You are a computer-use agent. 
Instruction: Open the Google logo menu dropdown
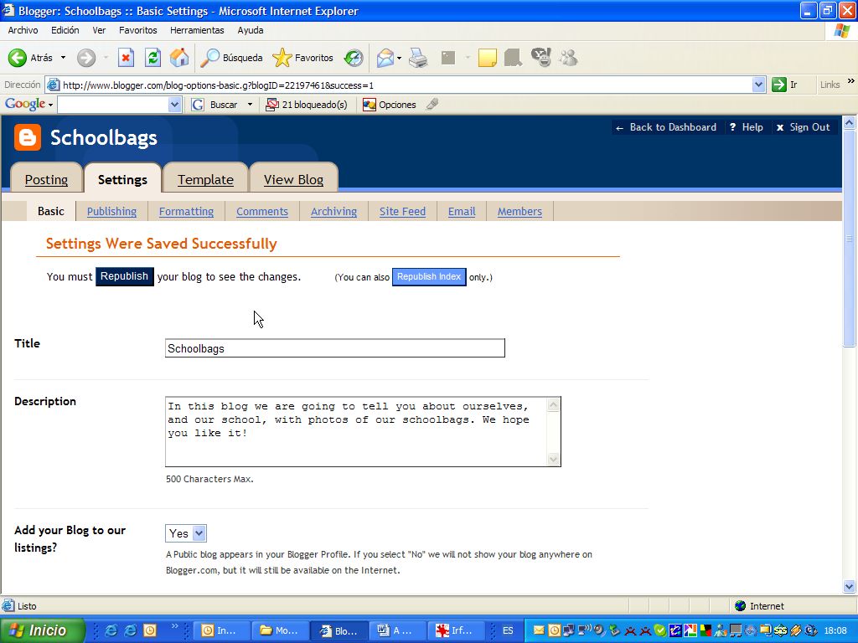(50, 105)
